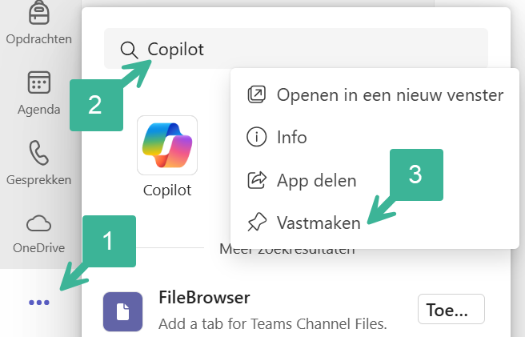The width and height of the screenshot is (525, 337).
Task: Choose the 'App delen' menu text
Action: [x=317, y=180]
